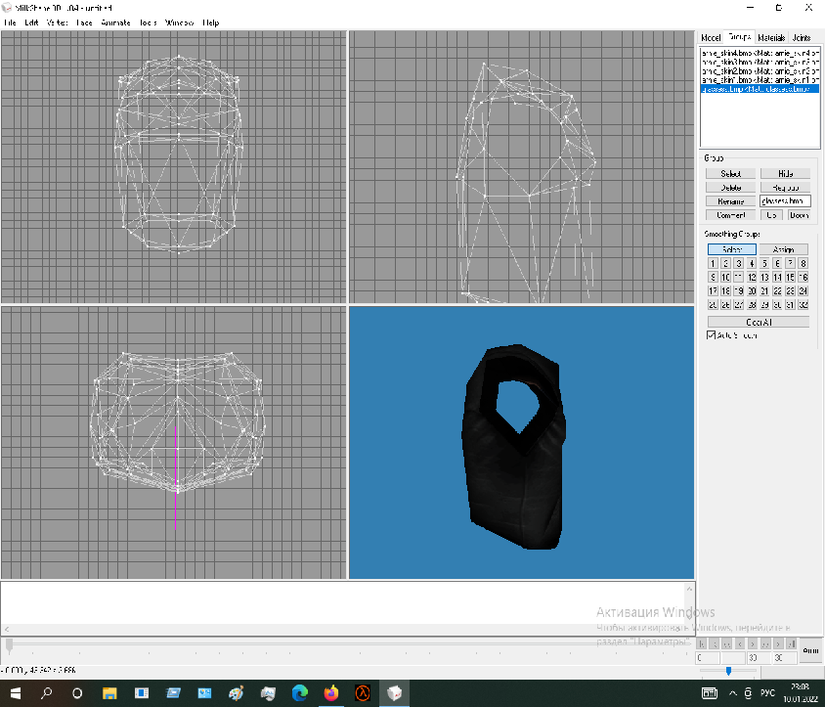Click the animation timeline slider handle
This screenshot has height=707, width=825.
[x=10, y=644]
